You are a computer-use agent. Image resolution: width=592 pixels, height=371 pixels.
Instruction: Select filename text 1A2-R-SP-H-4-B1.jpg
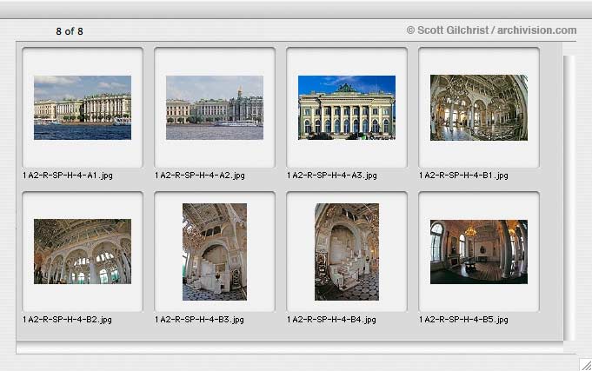[463, 176]
